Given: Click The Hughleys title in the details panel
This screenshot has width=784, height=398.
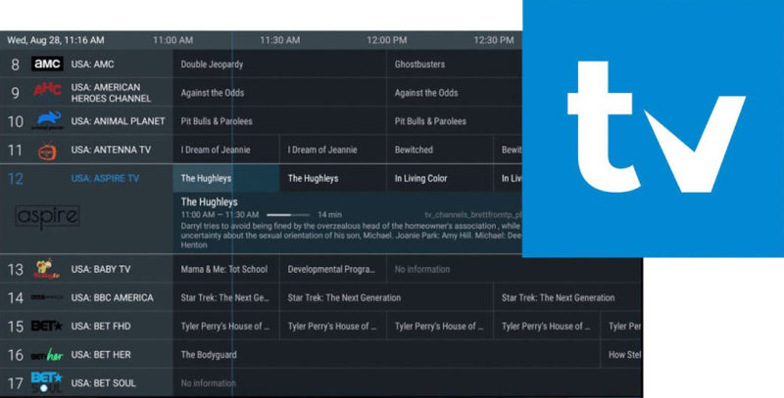Looking at the screenshot, I should click(209, 202).
